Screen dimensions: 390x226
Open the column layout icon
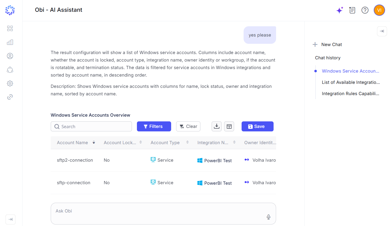[229, 126]
